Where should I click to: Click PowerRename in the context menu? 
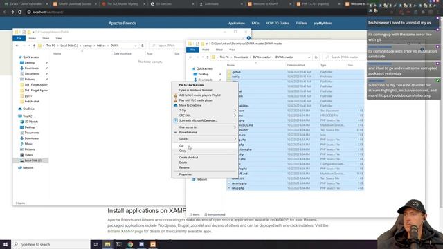(x=188, y=132)
